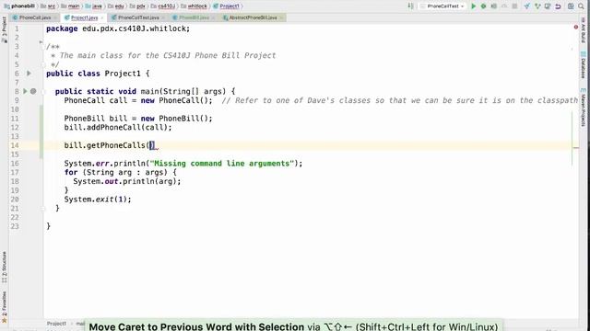The height and width of the screenshot is (331, 590).
Task: Click 'System.out.println(arg);' statement
Action: (127, 181)
